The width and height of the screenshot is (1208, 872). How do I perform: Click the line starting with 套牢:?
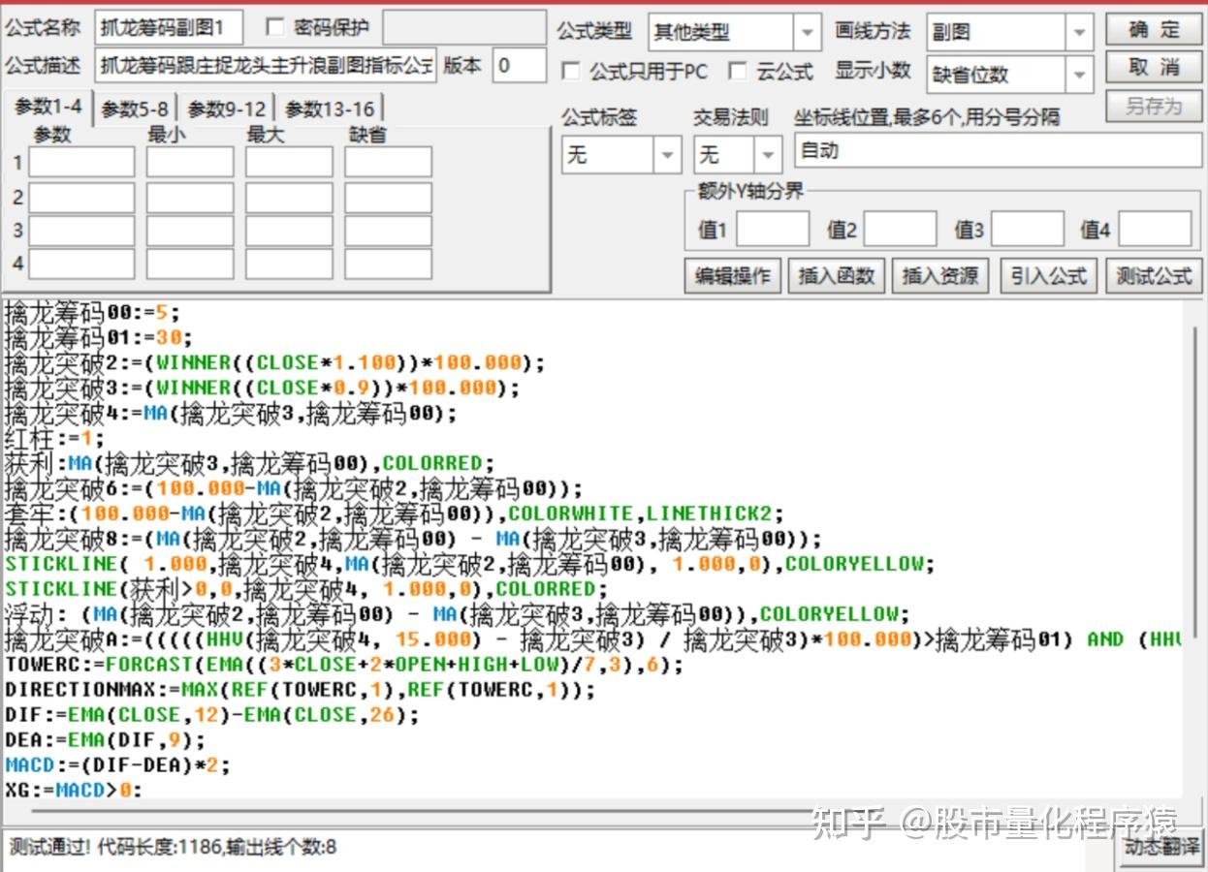point(395,514)
